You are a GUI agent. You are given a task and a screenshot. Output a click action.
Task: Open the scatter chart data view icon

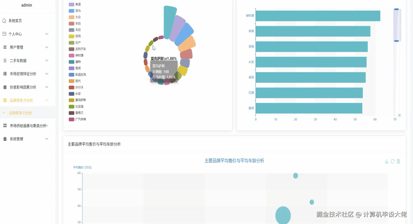[x=398, y=161]
